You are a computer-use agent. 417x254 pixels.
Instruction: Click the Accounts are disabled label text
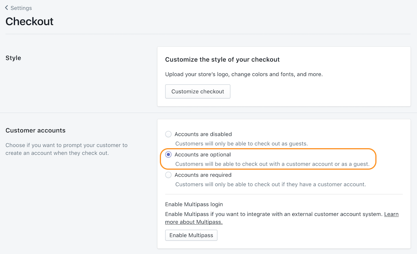pyautogui.click(x=203, y=134)
